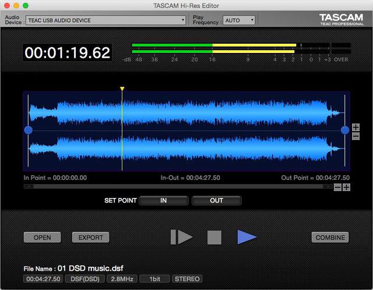Click horizontal zoom-out minus icon below waveform

point(337,187)
